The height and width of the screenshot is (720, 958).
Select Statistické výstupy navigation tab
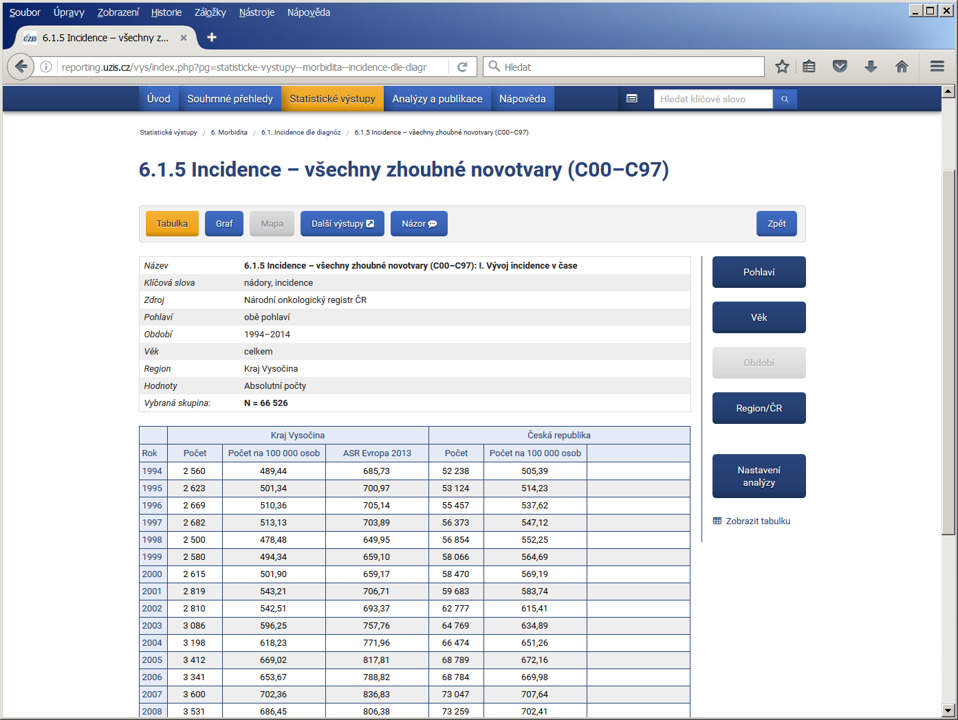pos(332,99)
